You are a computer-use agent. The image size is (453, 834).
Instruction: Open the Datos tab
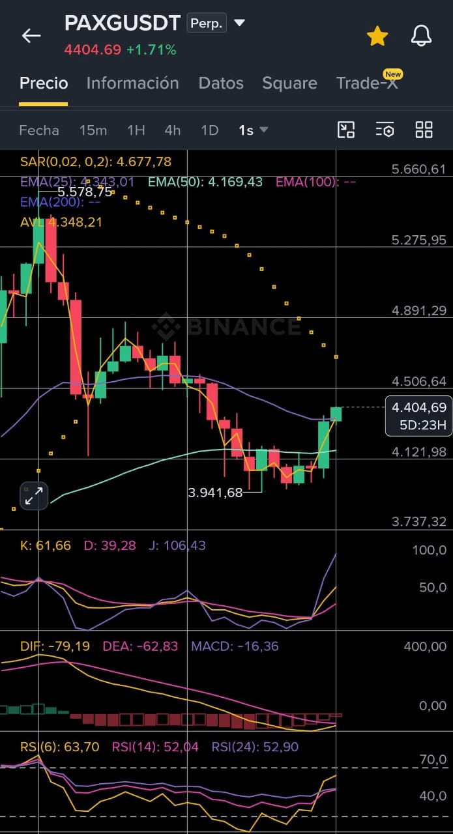pyautogui.click(x=221, y=83)
